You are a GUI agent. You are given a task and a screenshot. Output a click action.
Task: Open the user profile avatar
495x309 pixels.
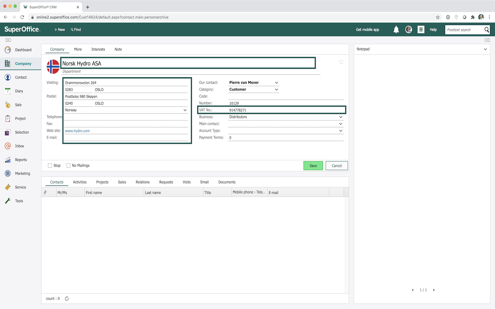tap(409, 29)
